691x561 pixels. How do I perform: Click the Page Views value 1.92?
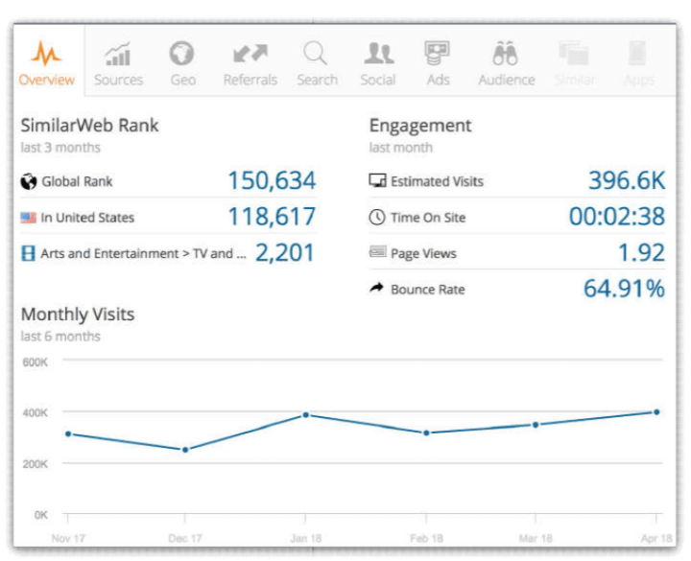(x=641, y=253)
